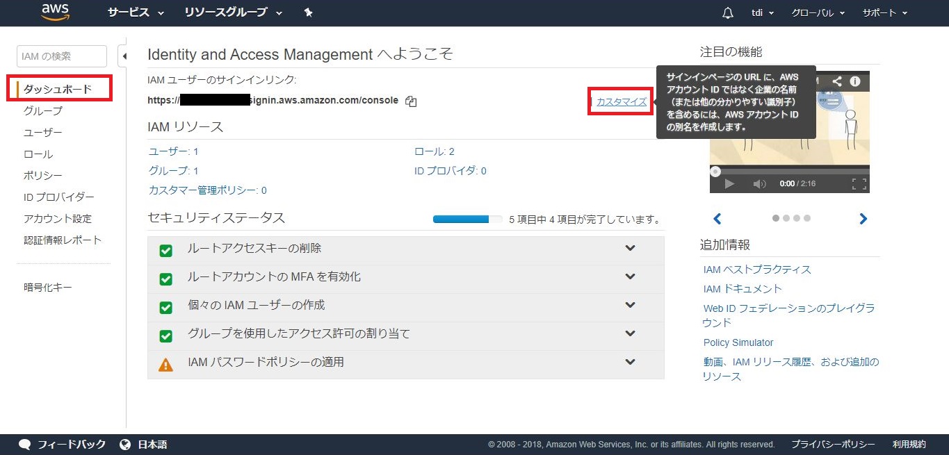Select ポリシー in the left sidebar
The image size is (949, 455).
pyautogui.click(x=43, y=176)
